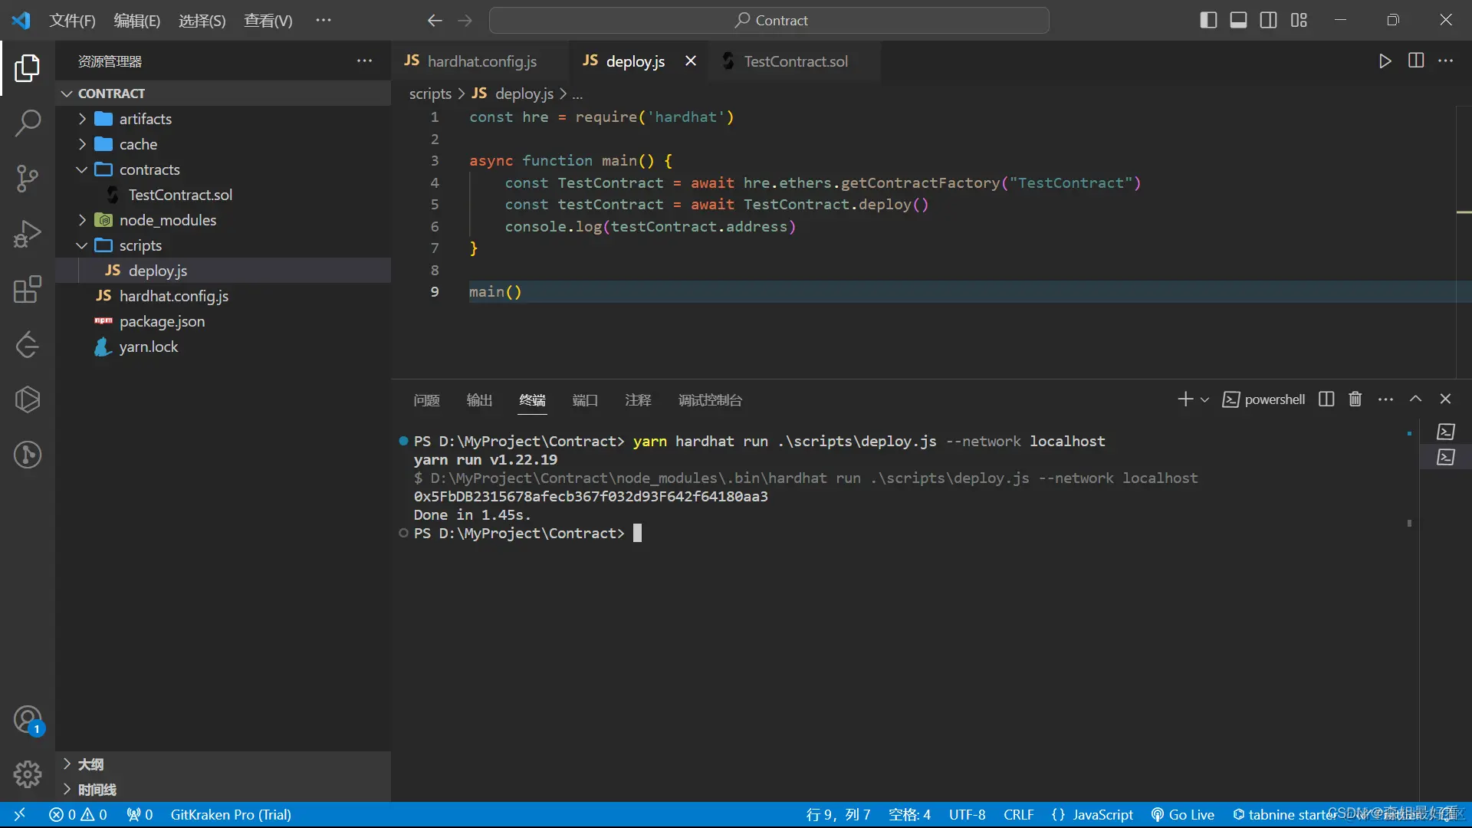
Task: Open Source Control view in activity bar
Action: pyautogui.click(x=28, y=178)
